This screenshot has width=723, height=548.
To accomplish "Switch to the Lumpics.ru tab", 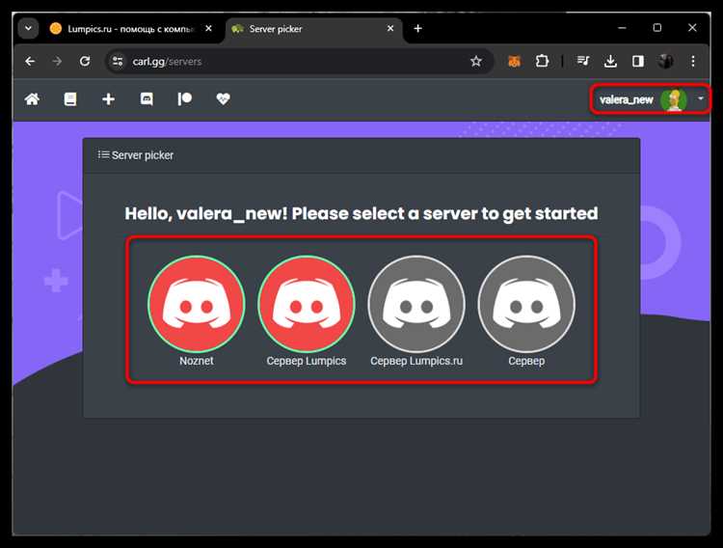I will (130, 29).
